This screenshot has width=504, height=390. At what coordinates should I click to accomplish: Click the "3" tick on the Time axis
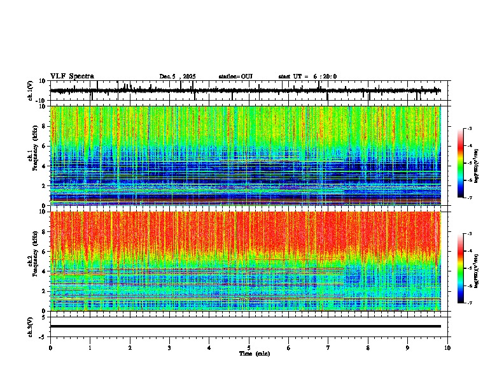coord(169,348)
